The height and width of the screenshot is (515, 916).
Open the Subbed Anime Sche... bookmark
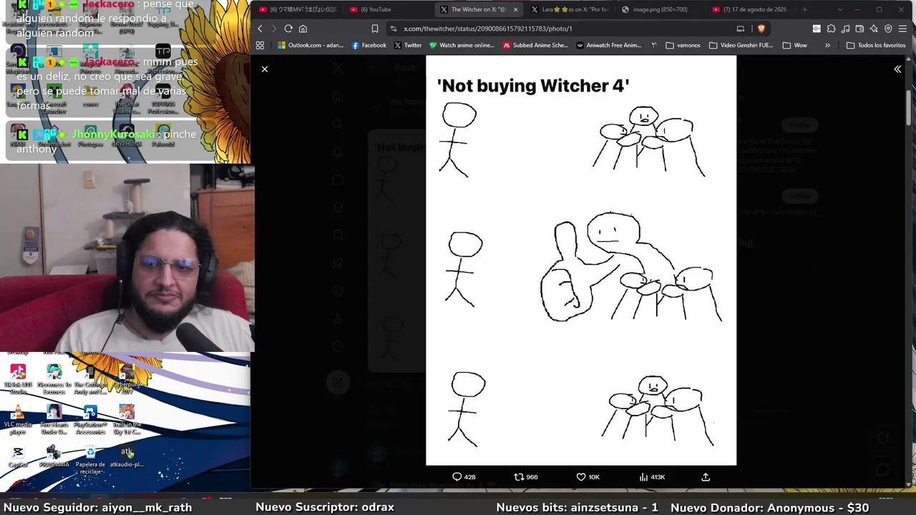pos(536,45)
